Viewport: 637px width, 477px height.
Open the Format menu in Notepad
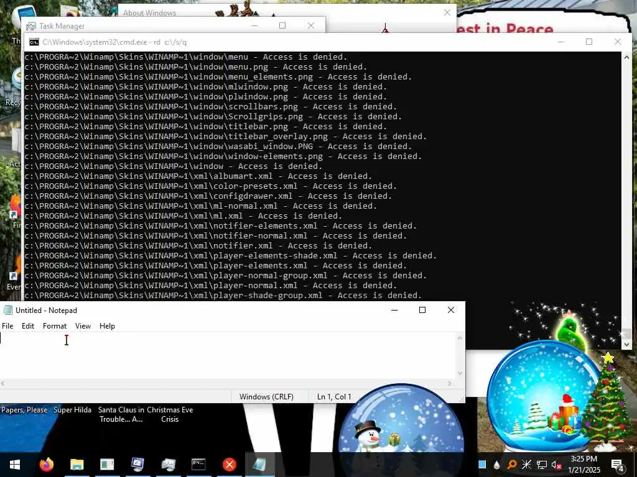click(55, 326)
